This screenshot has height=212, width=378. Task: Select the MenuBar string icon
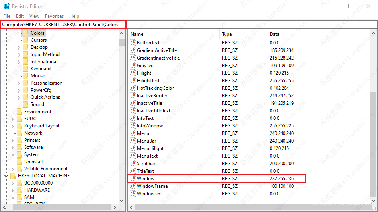click(x=132, y=141)
